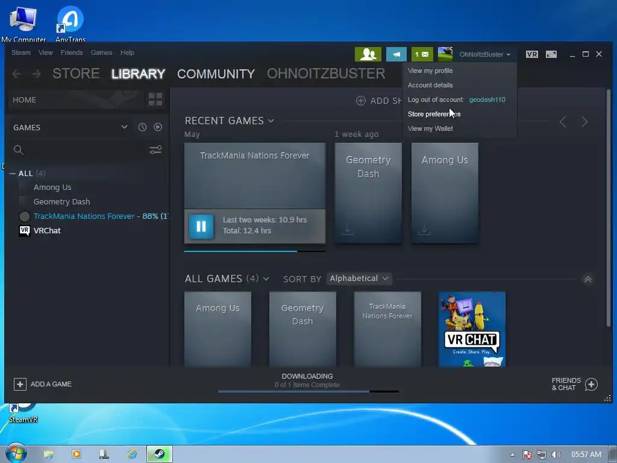Open the Windows Start orb
This screenshot has width=617, height=463.
pyautogui.click(x=16, y=453)
